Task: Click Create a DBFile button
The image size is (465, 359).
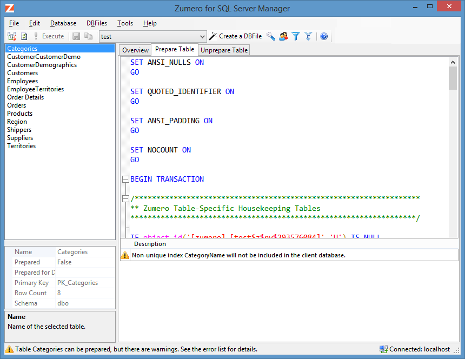Action: tap(236, 36)
